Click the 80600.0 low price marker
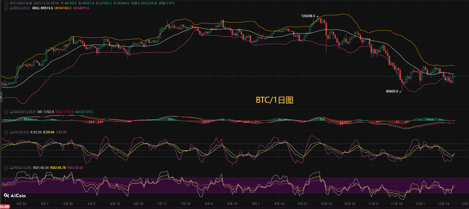The image size is (469, 209). coord(392,91)
